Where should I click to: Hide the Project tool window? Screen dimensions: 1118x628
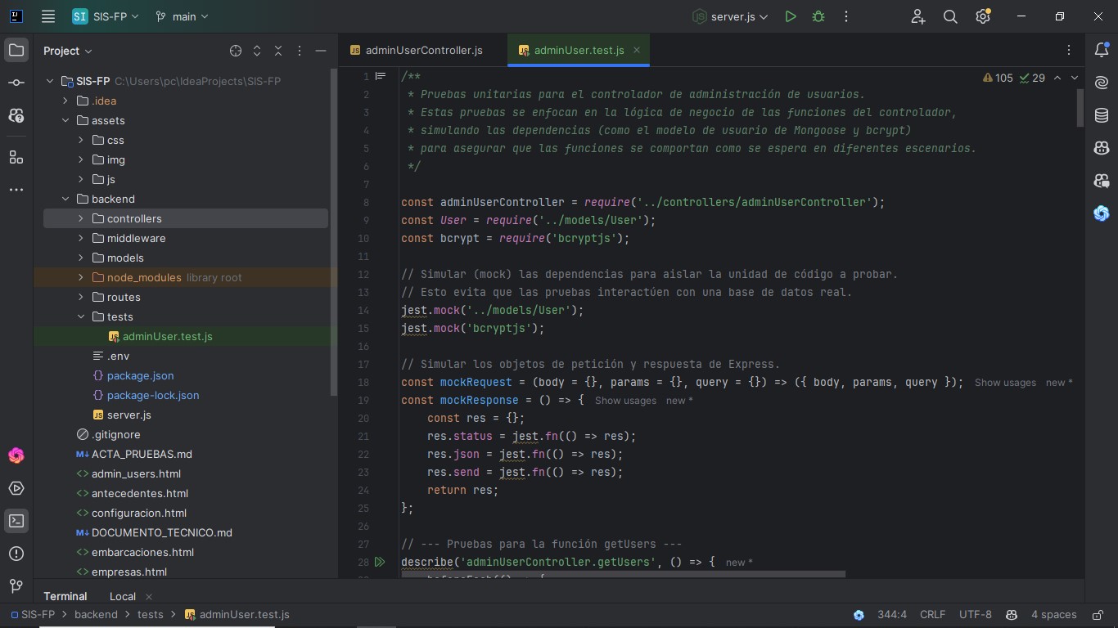coord(321,51)
